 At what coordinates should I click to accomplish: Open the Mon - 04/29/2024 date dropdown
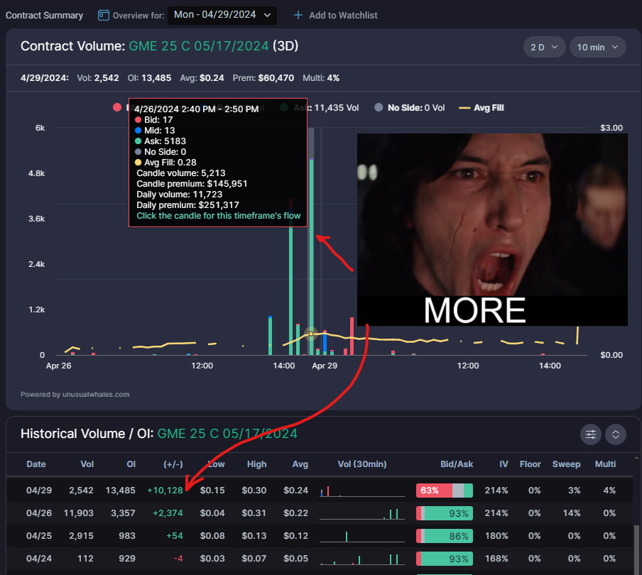point(222,14)
